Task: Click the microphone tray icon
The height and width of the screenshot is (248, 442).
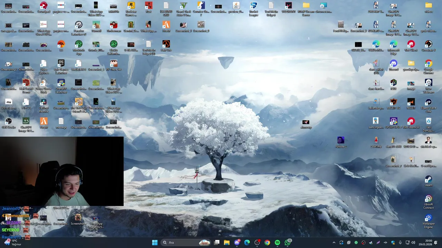Action: point(400,242)
